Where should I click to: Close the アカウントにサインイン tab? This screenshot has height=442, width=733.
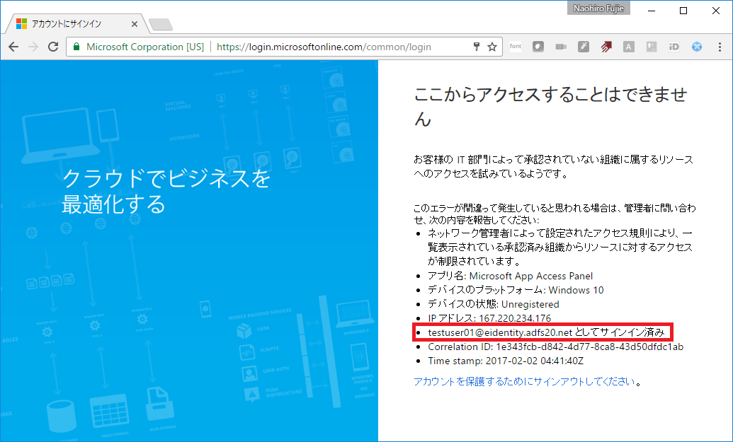[x=135, y=24]
